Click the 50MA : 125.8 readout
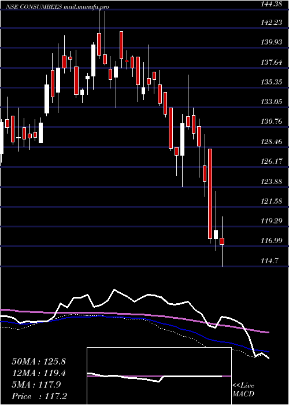The height and width of the screenshot is (405, 289). pos(39,362)
